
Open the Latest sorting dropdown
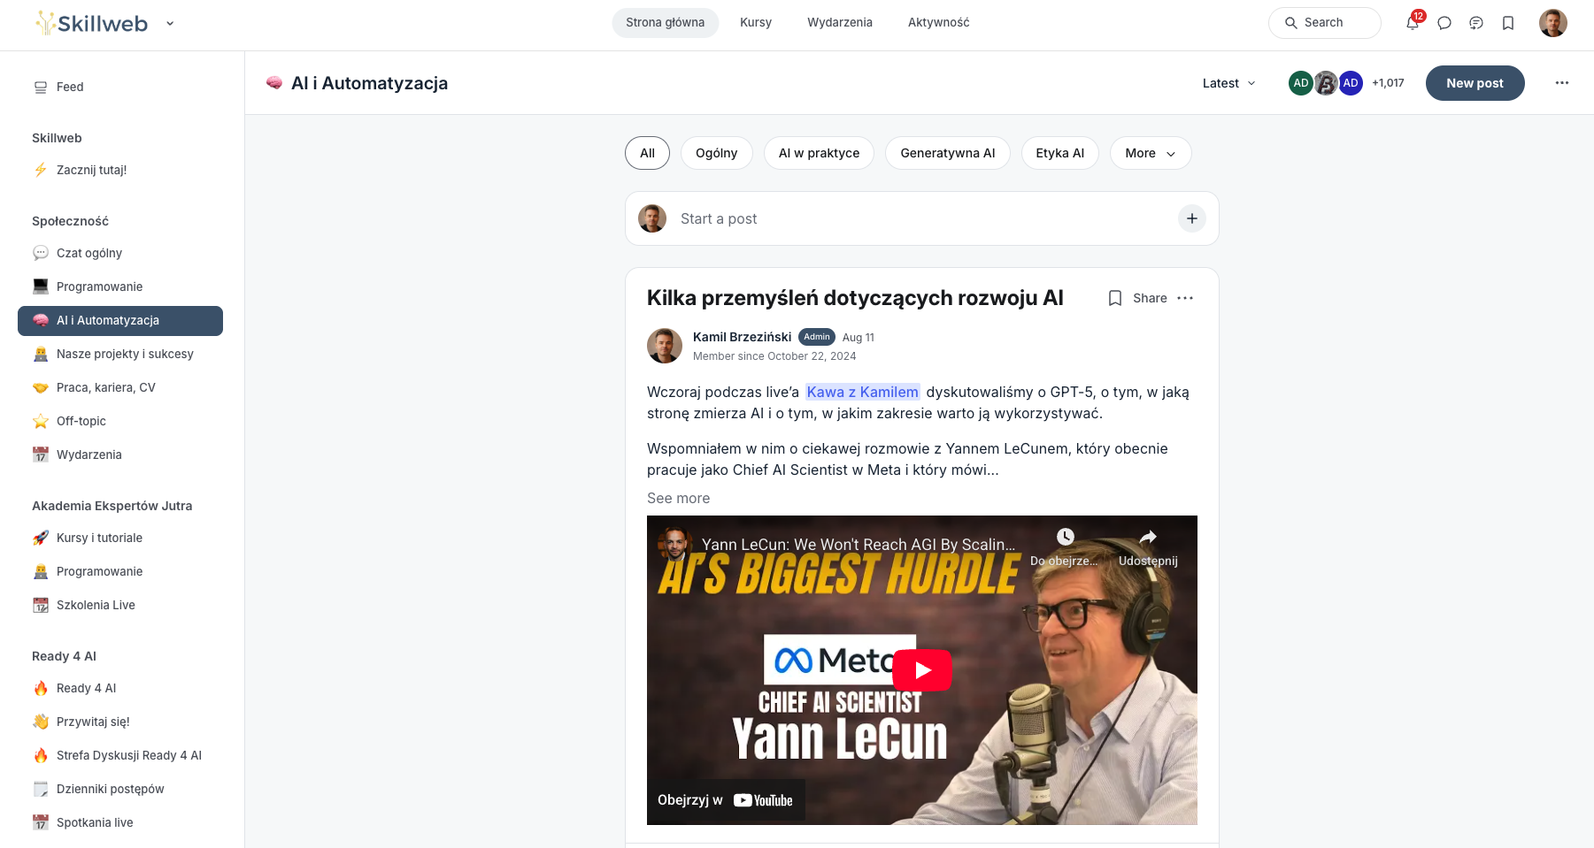pyautogui.click(x=1229, y=83)
